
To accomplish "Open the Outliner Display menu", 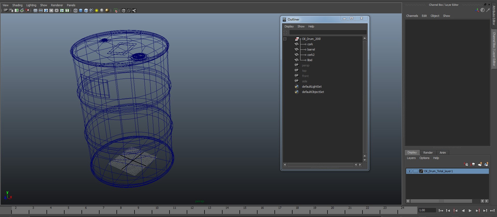I will (289, 26).
